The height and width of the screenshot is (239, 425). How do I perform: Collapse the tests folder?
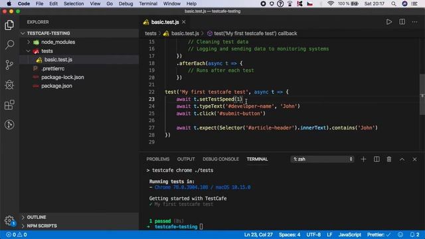[47, 51]
